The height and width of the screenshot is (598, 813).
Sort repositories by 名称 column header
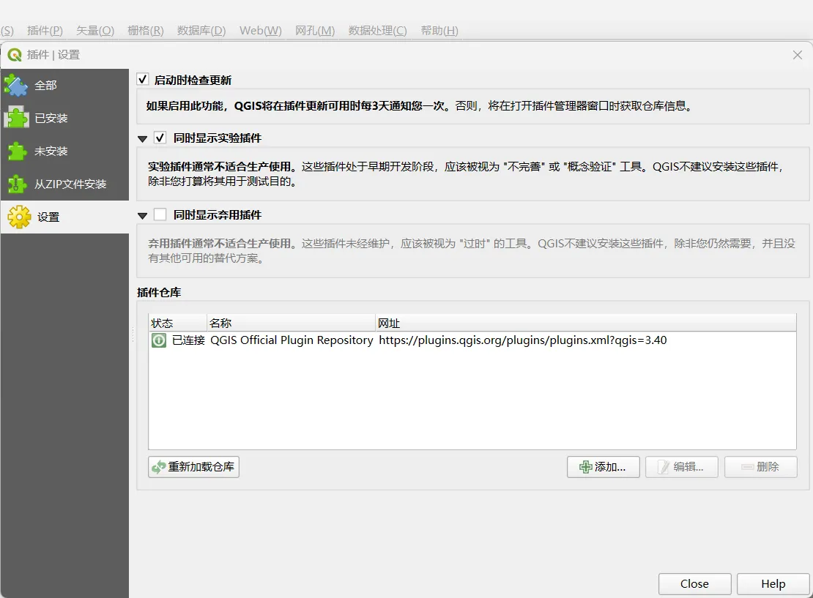(x=291, y=323)
